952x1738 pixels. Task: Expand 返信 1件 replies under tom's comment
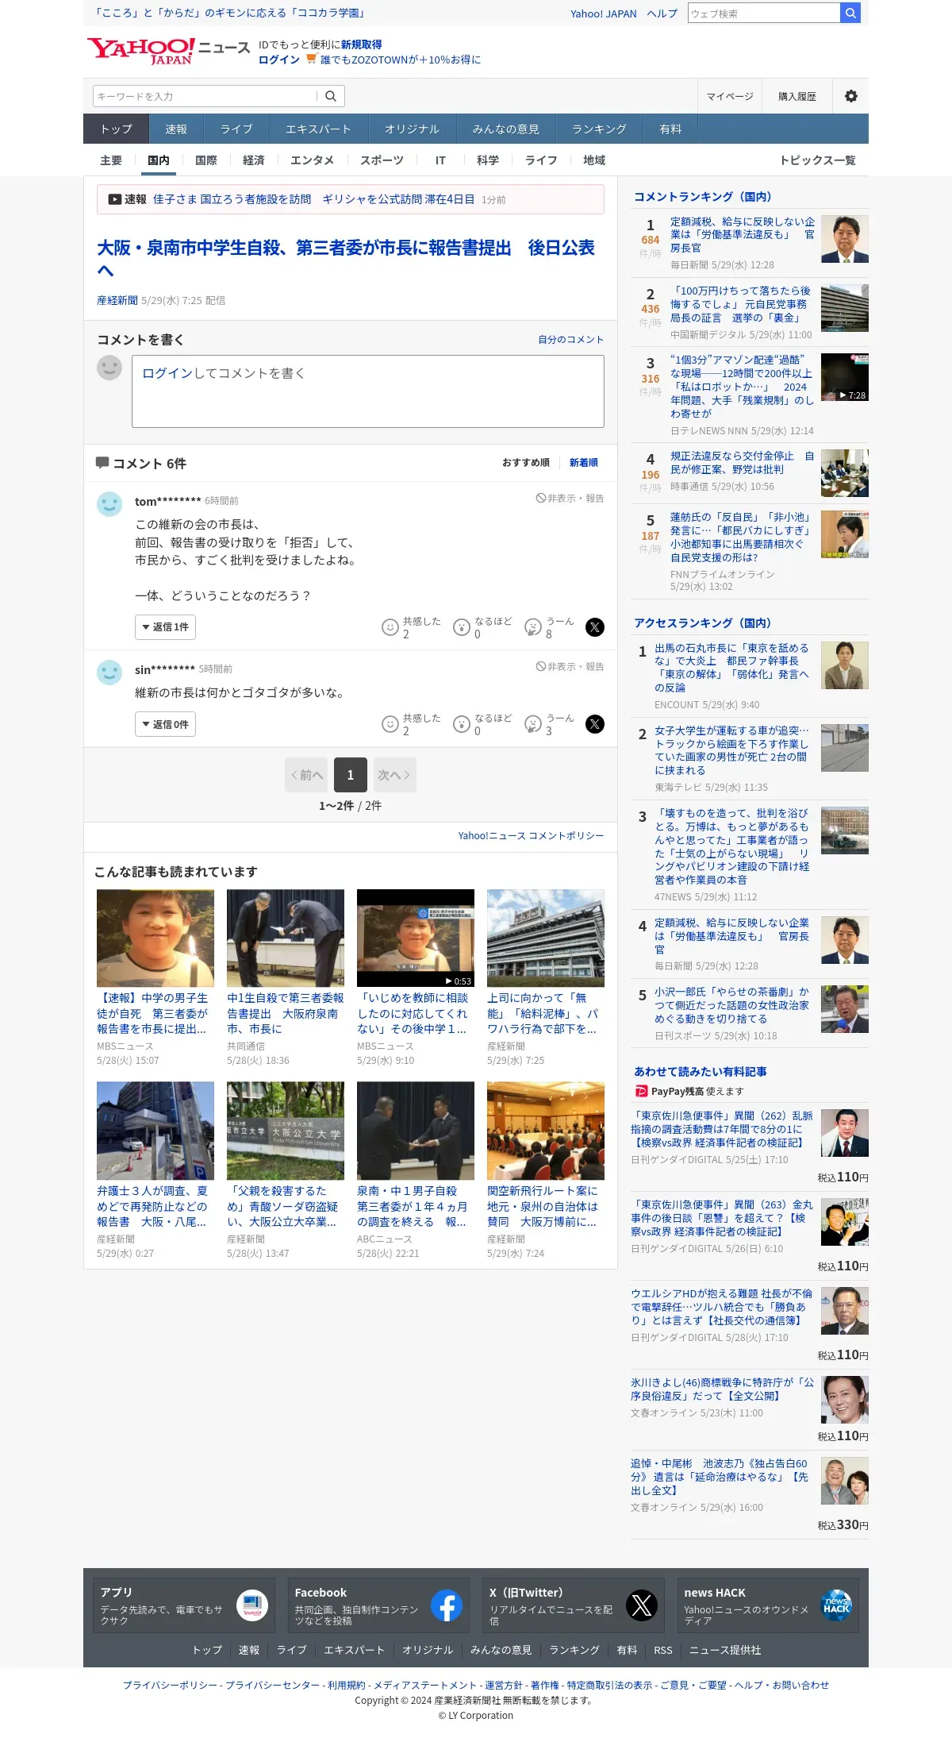pos(165,627)
